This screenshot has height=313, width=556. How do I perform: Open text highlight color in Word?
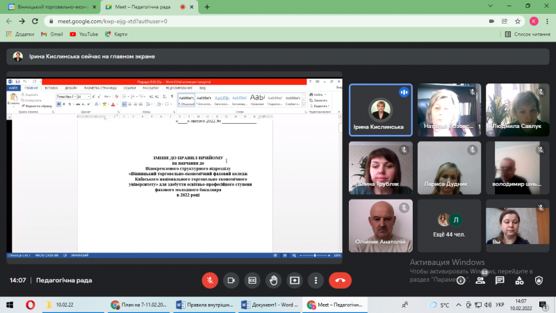click(x=105, y=104)
